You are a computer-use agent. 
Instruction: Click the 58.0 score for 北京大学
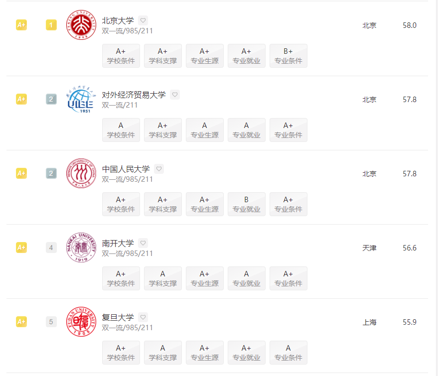point(410,25)
